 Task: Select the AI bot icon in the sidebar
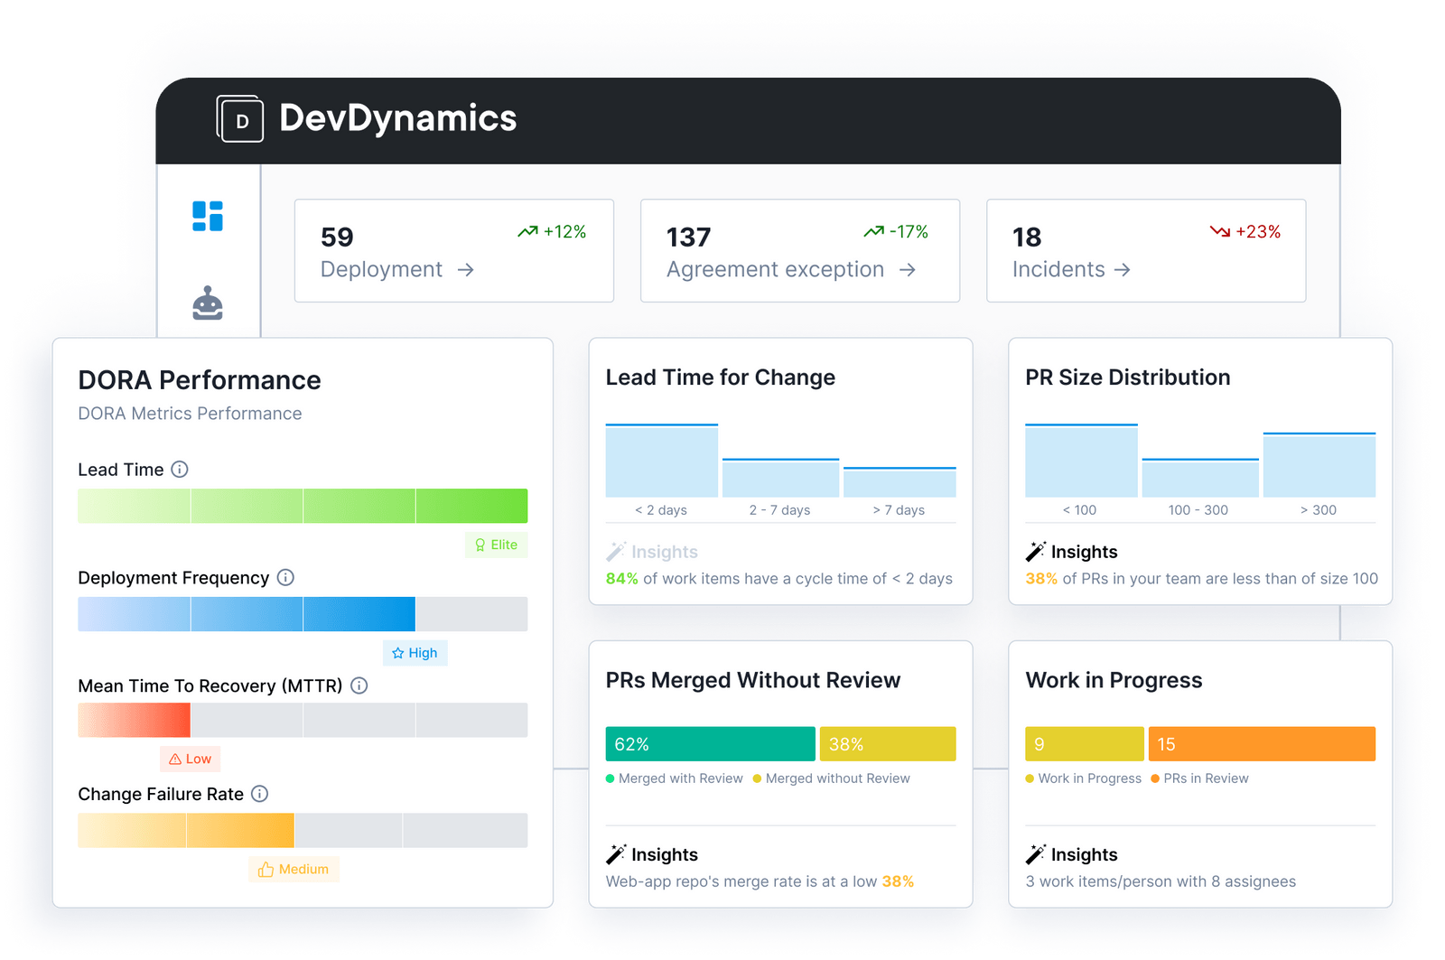(x=208, y=303)
